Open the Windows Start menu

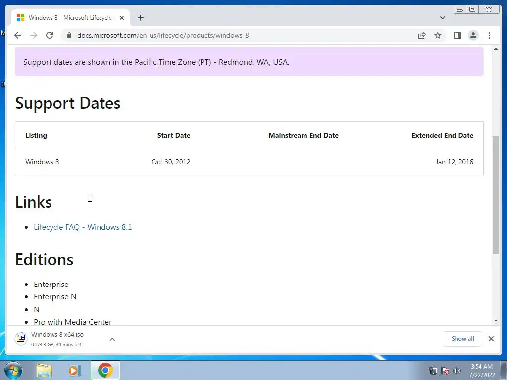pyautogui.click(x=13, y=370)
